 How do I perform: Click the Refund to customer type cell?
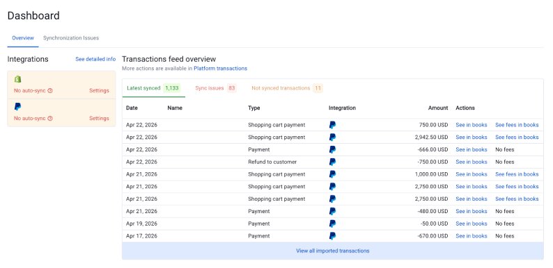272,162
